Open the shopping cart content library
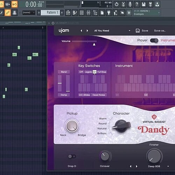This screenshot has width=175, height=175. [x=129, y=13]
